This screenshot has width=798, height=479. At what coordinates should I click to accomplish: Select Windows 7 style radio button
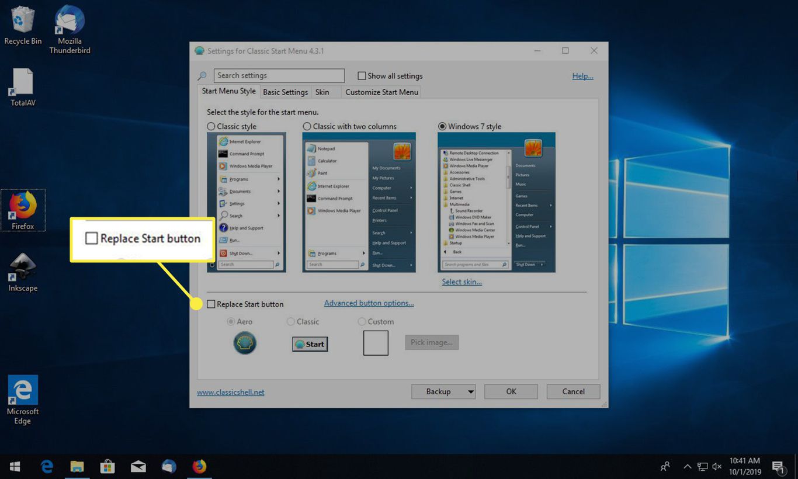coord(442,126)
